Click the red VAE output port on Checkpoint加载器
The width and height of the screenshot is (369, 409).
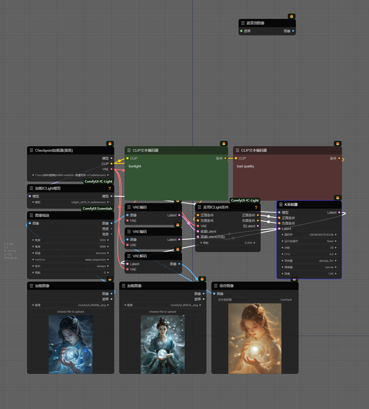(x=111, y=169)
